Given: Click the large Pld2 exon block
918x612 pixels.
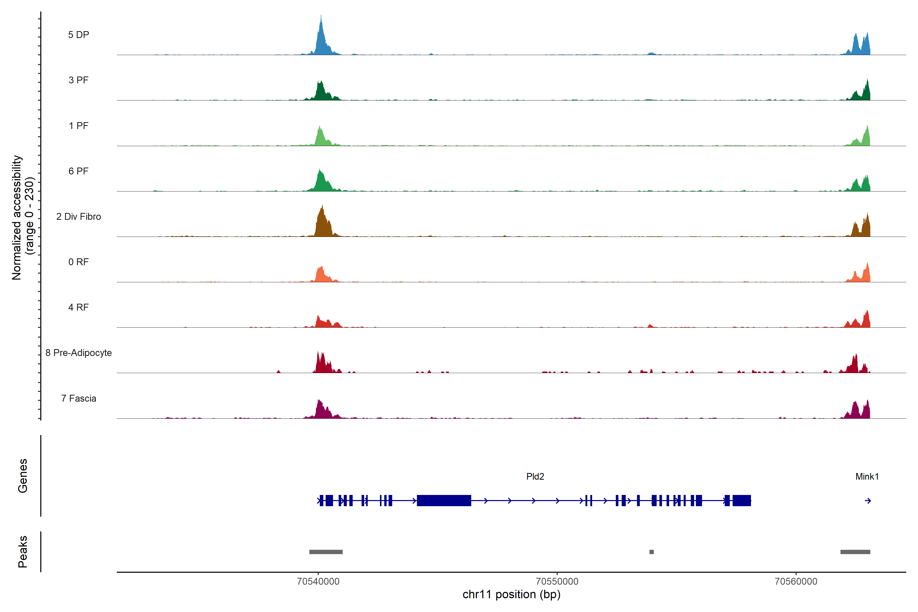Looking at the screenshot, I should click(444, 500).
